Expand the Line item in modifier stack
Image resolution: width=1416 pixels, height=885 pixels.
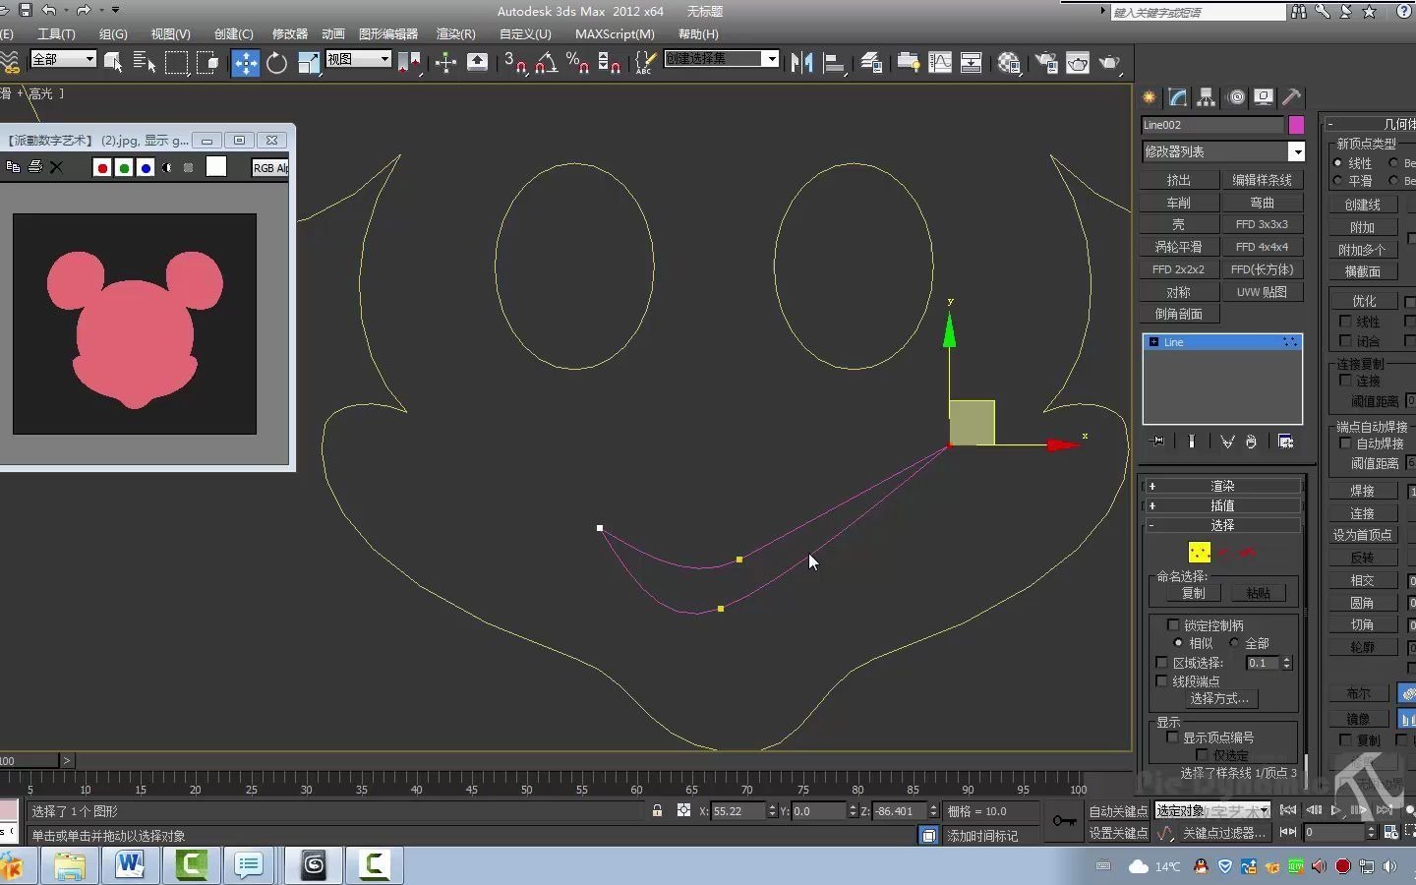[x=1153, y=342]
